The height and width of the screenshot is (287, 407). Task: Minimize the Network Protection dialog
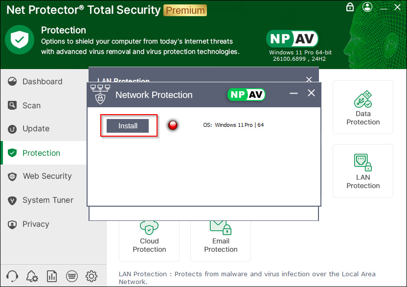click(x=294, y=93)
